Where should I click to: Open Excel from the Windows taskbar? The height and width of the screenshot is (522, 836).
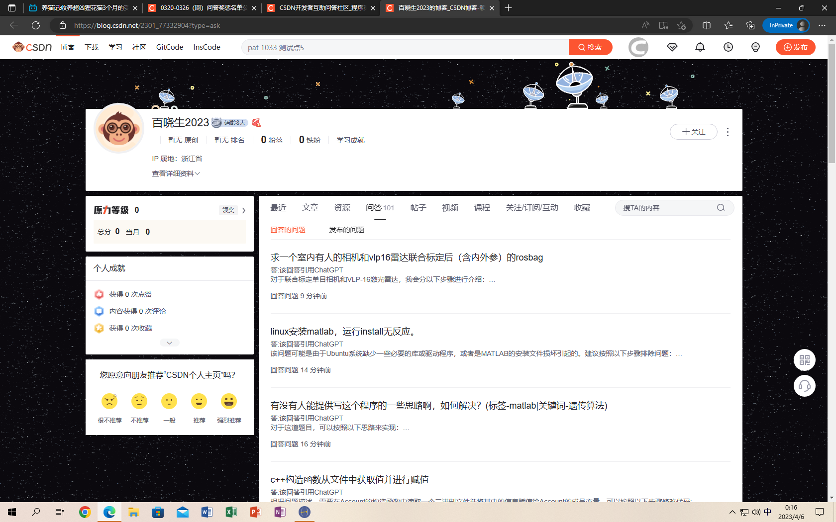click(x=231, y=512)
